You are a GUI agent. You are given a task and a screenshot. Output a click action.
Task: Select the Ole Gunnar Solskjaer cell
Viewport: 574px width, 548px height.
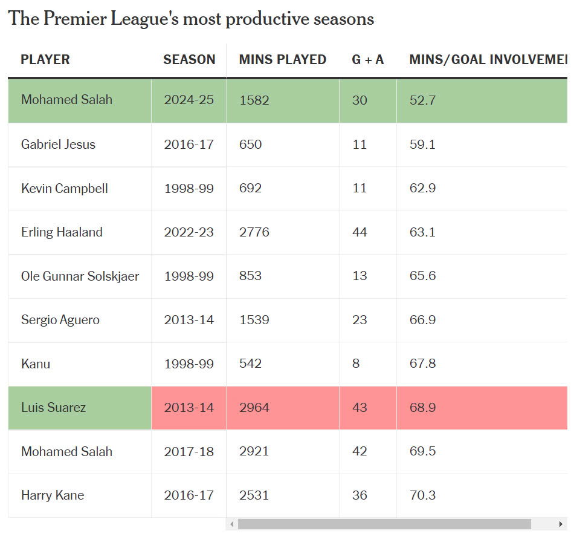[80, 276]
